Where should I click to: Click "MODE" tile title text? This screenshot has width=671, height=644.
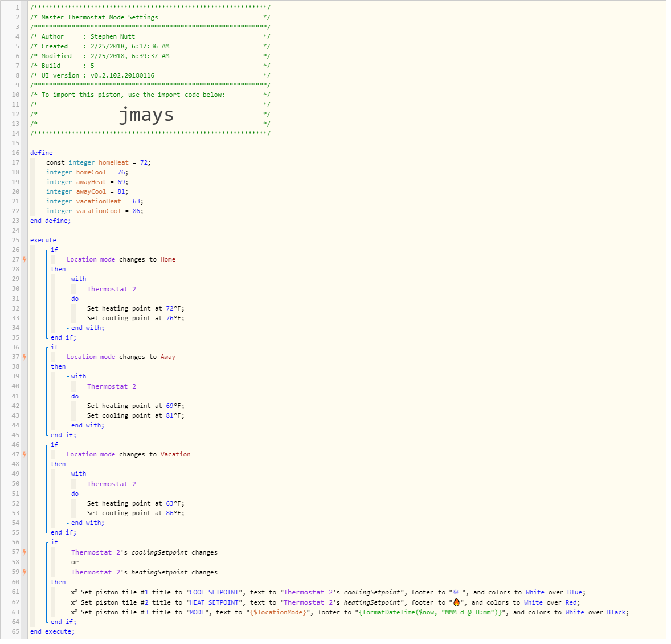click(x=197, y=612)
